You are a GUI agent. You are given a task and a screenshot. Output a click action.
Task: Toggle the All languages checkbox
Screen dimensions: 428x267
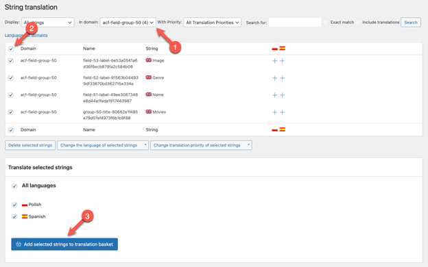(x=14, y=186)
